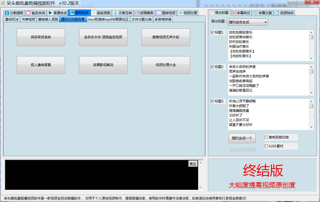The width and height of the screenshot is (320, 202).
Task: Uncheck the 标题1 checkbox
Action: [x=212, y=32]
